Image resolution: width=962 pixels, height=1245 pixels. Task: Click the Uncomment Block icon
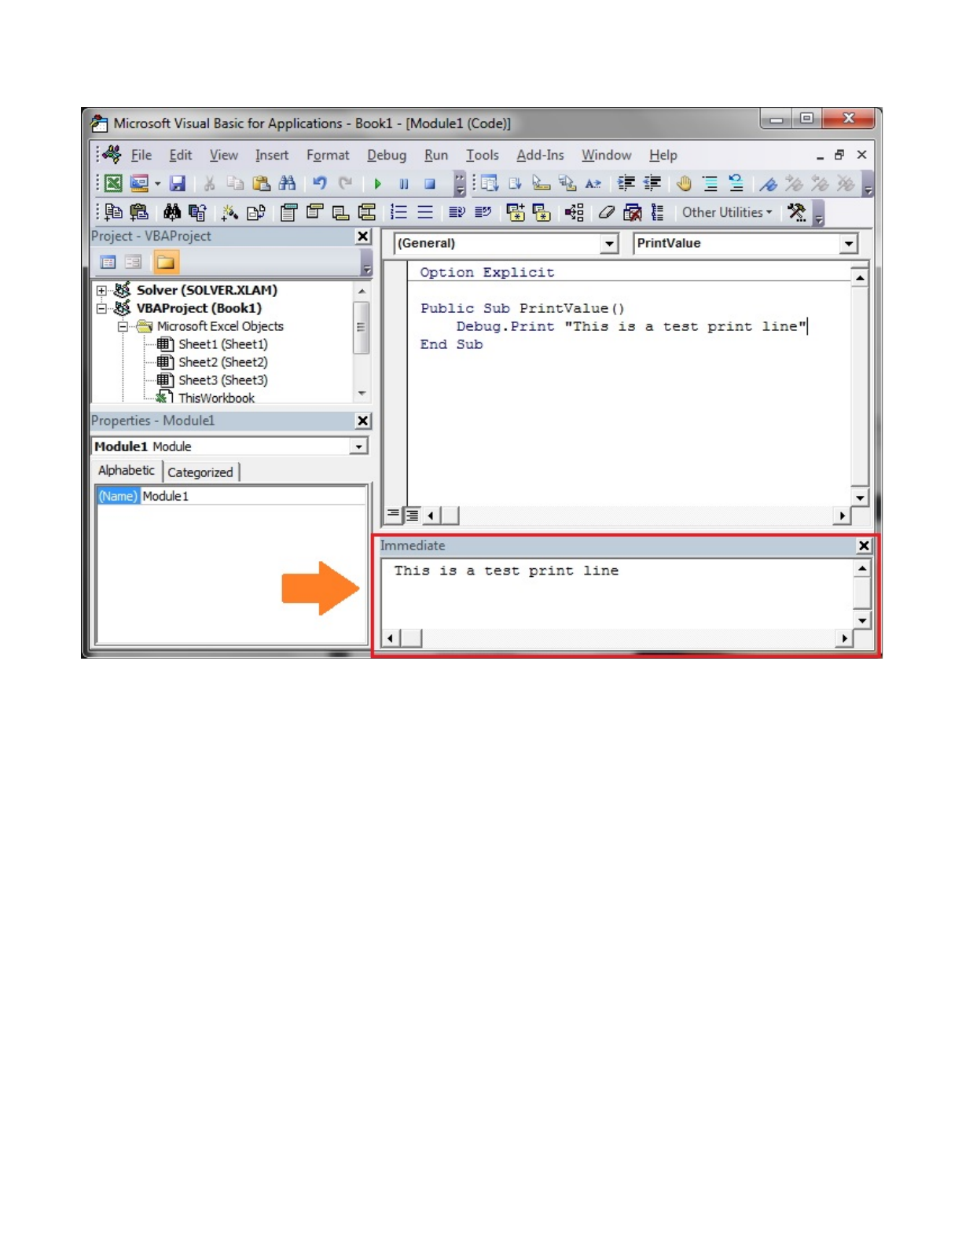tap(736, 184)
